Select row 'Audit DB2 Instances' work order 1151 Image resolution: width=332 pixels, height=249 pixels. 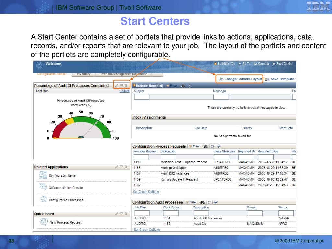(x=214, y=218)
